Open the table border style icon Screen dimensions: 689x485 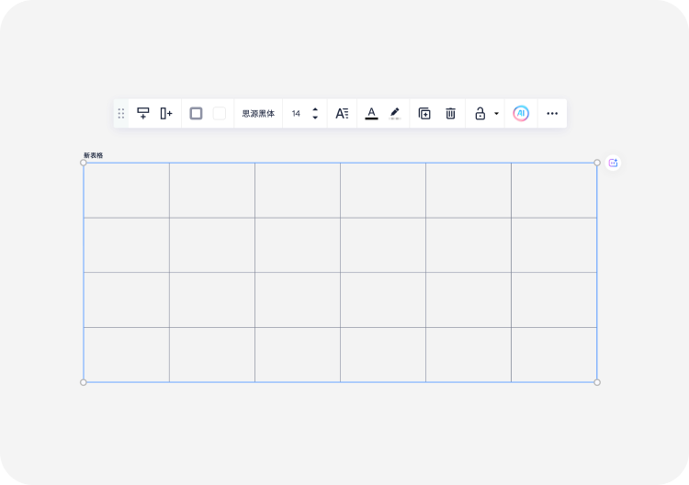point(196,113)
